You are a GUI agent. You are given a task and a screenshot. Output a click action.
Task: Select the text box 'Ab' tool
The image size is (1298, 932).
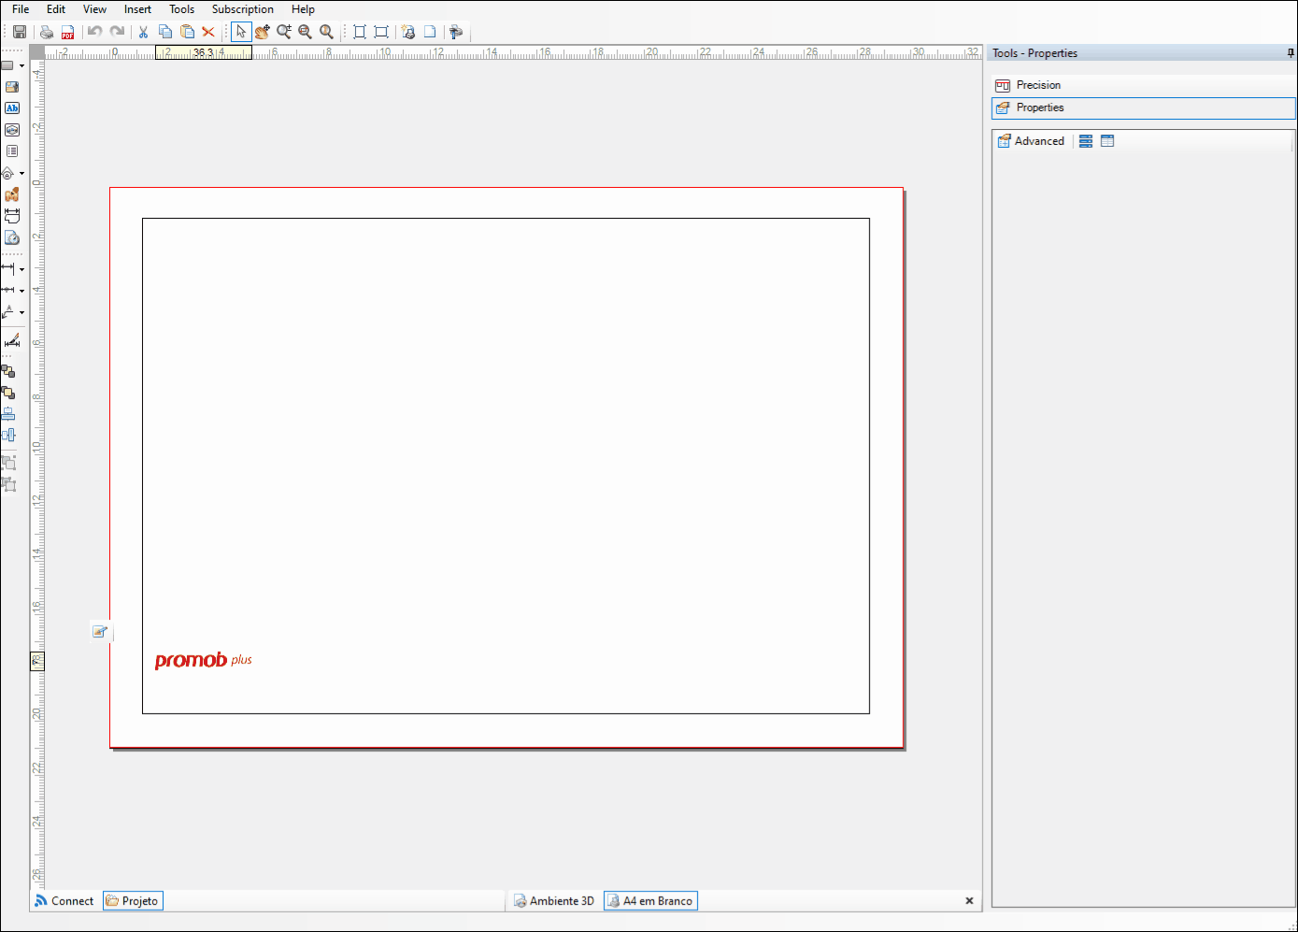pos(12,108)
